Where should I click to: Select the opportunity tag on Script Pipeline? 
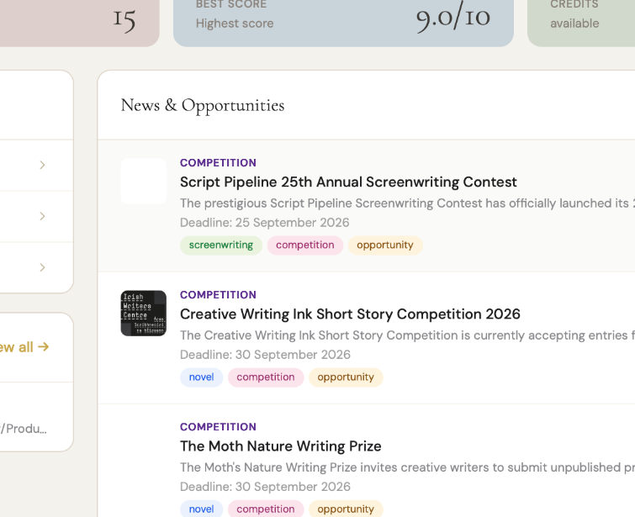385,245
